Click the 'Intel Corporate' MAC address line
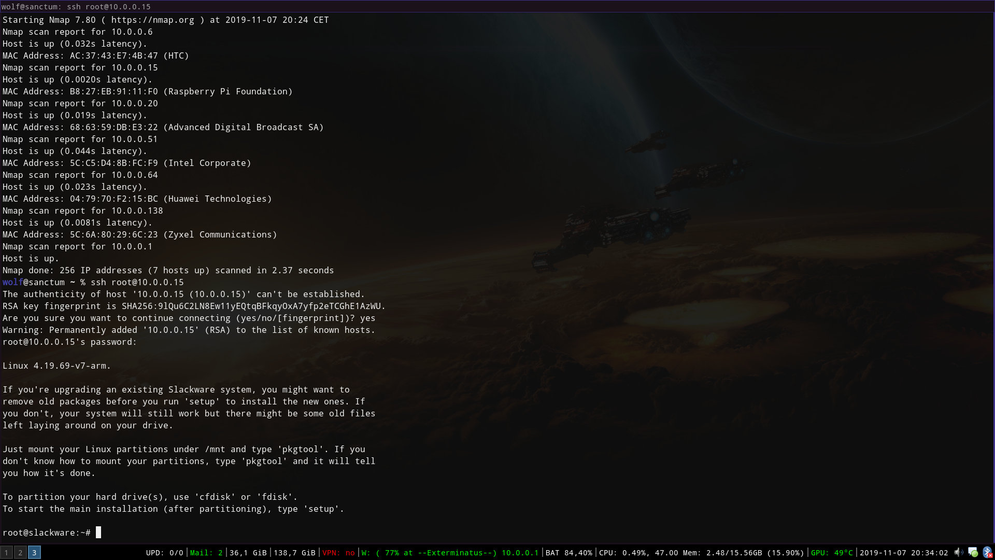This screenshot has height=560, width=995. (x=127, y=163)
